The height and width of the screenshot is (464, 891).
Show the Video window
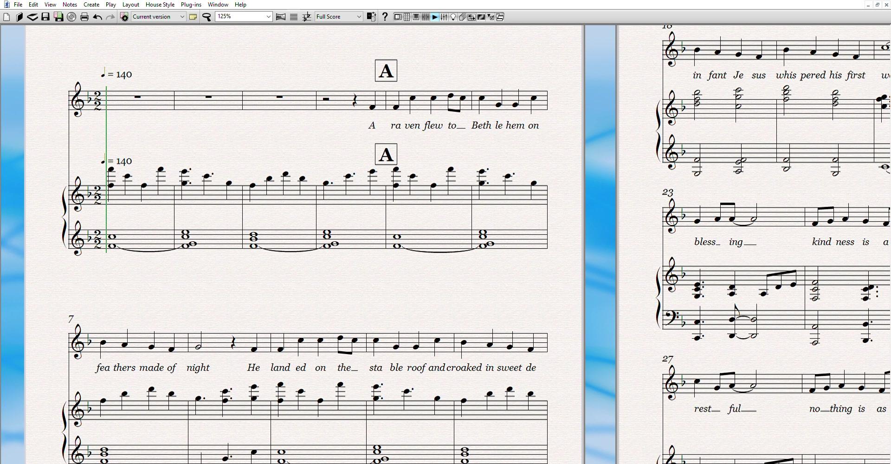tap(481, 17)
